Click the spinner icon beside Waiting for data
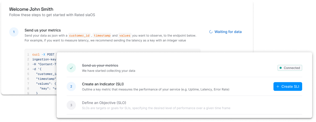 tap(211, 32)
